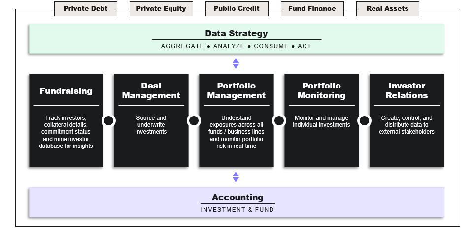Click the circle connector between Portfolio Monitoring and Investor Relations

click(x=364, y=120)
